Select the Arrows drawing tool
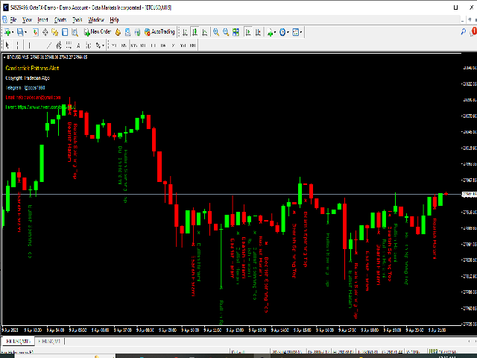Image resolution: width=477 pixels, height=358 pixels. pyautogui.click(x=98, y=45)
